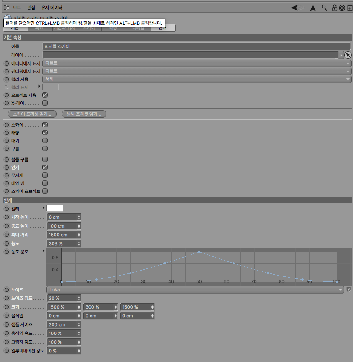Click the 이름 field containing 피지컬 스카이
The height and width of the screenshot is (362, 353).
point(197,46)
